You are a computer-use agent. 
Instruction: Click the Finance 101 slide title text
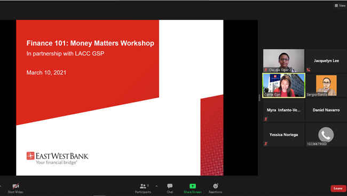point(90,43)
